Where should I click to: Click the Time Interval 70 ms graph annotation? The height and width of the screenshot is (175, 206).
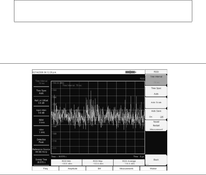click(x=72, y=85)
